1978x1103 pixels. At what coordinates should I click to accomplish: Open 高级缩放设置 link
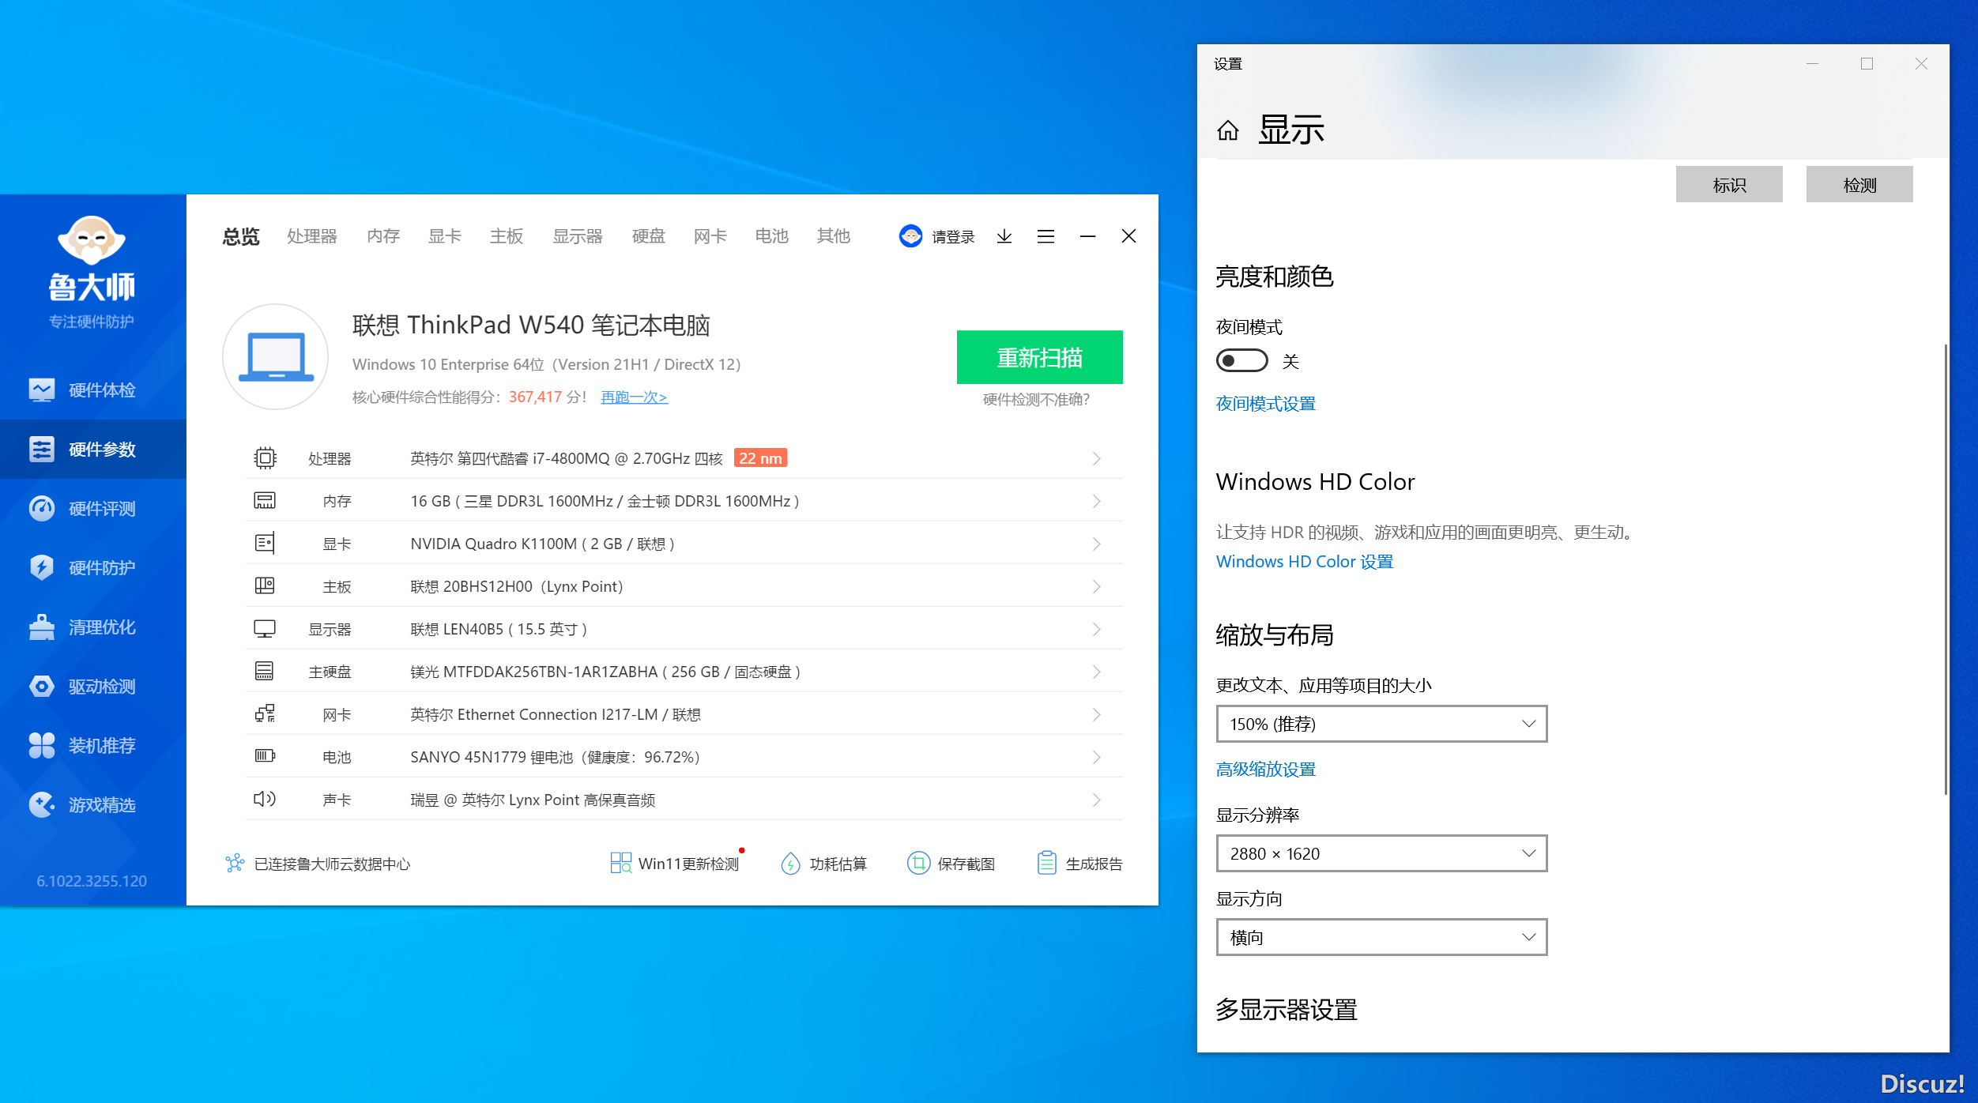coord(1266,770)
